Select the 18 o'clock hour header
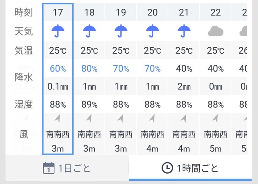Viewport: 258px width, 184px height. pyautogui.click(x=89, y=12)
